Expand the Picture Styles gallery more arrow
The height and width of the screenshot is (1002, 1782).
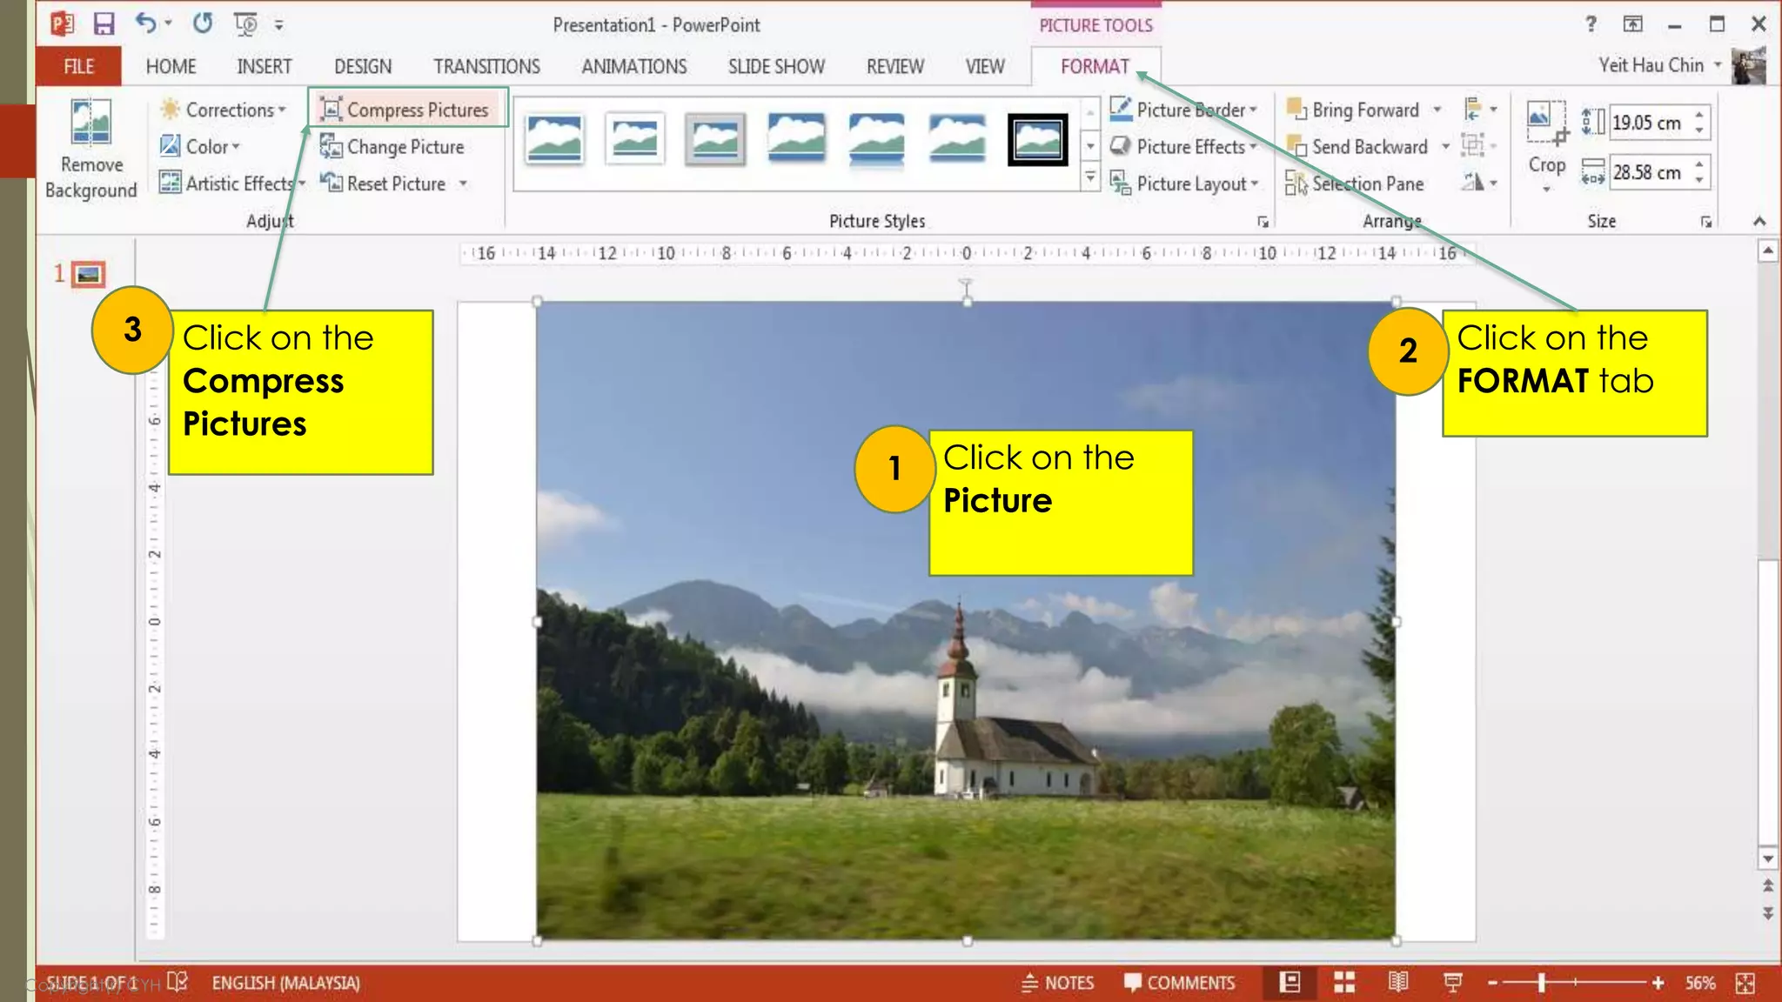[x=1090, y=178]
